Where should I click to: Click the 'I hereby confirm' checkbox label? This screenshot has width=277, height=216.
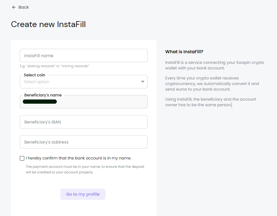click(x=78, y=158)
